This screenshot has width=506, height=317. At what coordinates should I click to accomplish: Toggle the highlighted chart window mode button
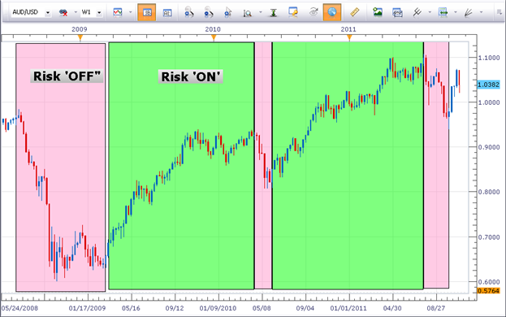[146, 12]
